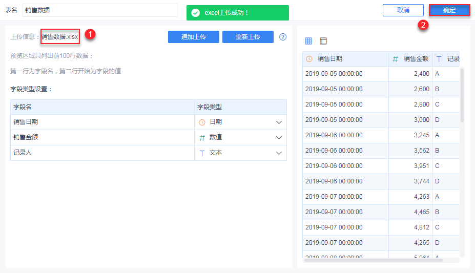The height and width of the screenshot is (273, 475).
Task: Click the date clock icon for 销售日期 type
Action: point(202,122)
